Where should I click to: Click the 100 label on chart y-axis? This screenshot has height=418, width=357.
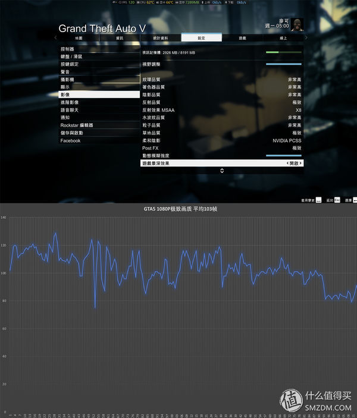coord(3,273)
